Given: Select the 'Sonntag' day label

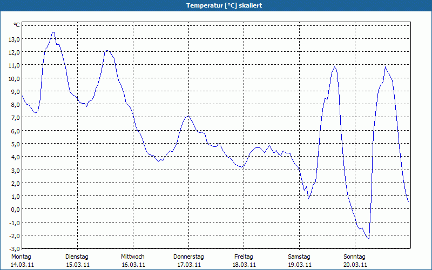Looking at the screenshot, I should pos(355,257).
